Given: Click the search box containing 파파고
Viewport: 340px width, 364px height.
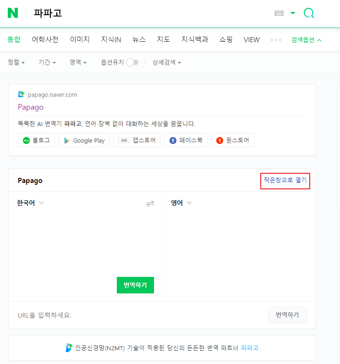Looking at the screenshot, I should point(148,13).
